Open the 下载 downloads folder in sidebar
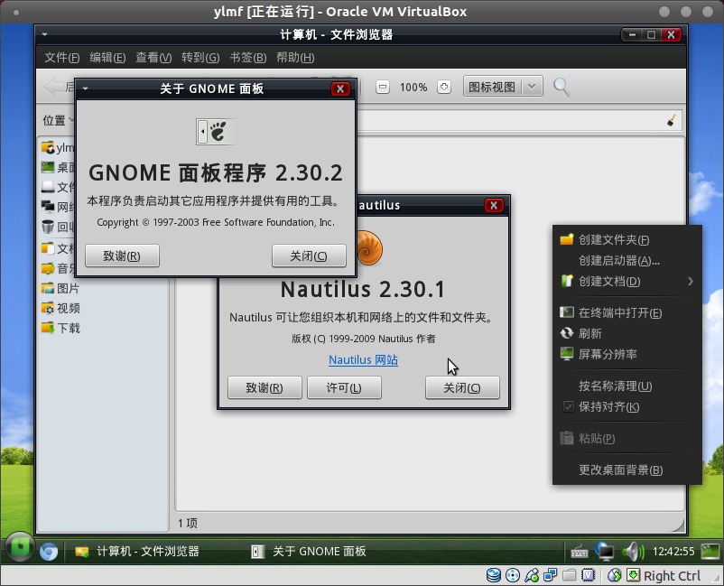724x586 pixels. click(60, 328)
